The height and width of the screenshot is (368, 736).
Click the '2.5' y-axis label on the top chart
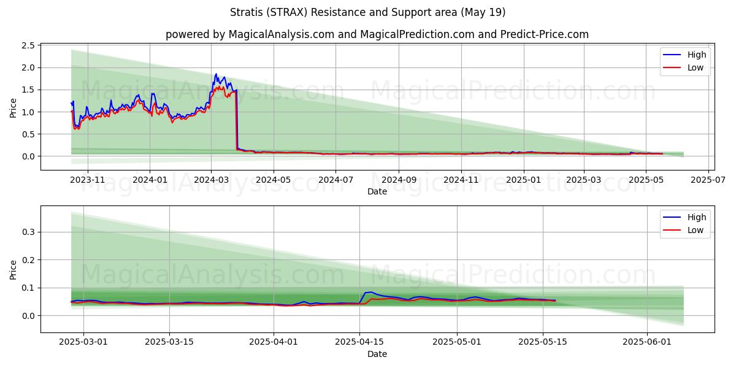(27, 46)
